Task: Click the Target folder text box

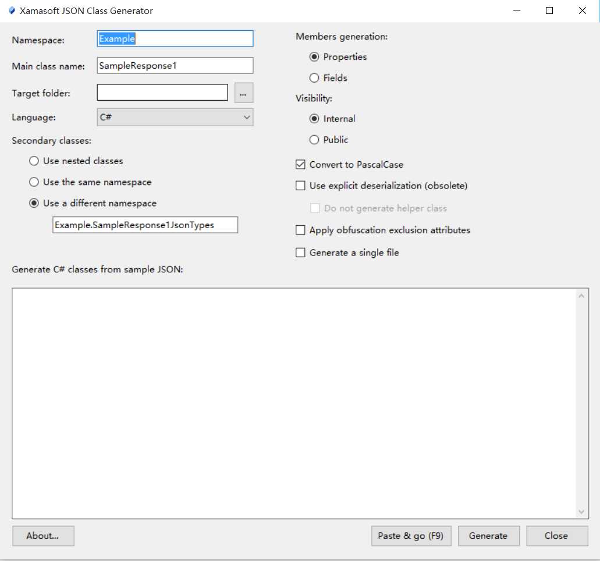Action: [x=162, y=93]
